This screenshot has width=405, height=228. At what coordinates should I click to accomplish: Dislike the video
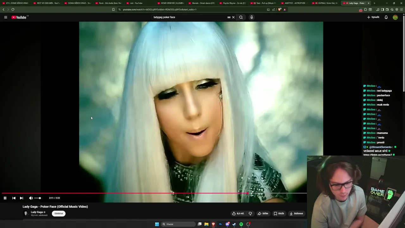coord(250,213)
